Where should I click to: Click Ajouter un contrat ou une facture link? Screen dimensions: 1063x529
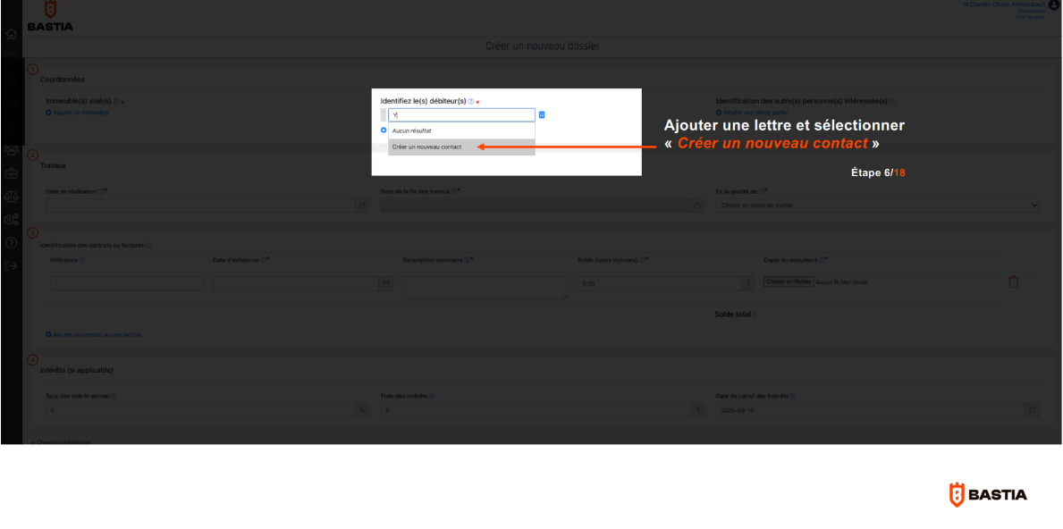coord(94,334)
